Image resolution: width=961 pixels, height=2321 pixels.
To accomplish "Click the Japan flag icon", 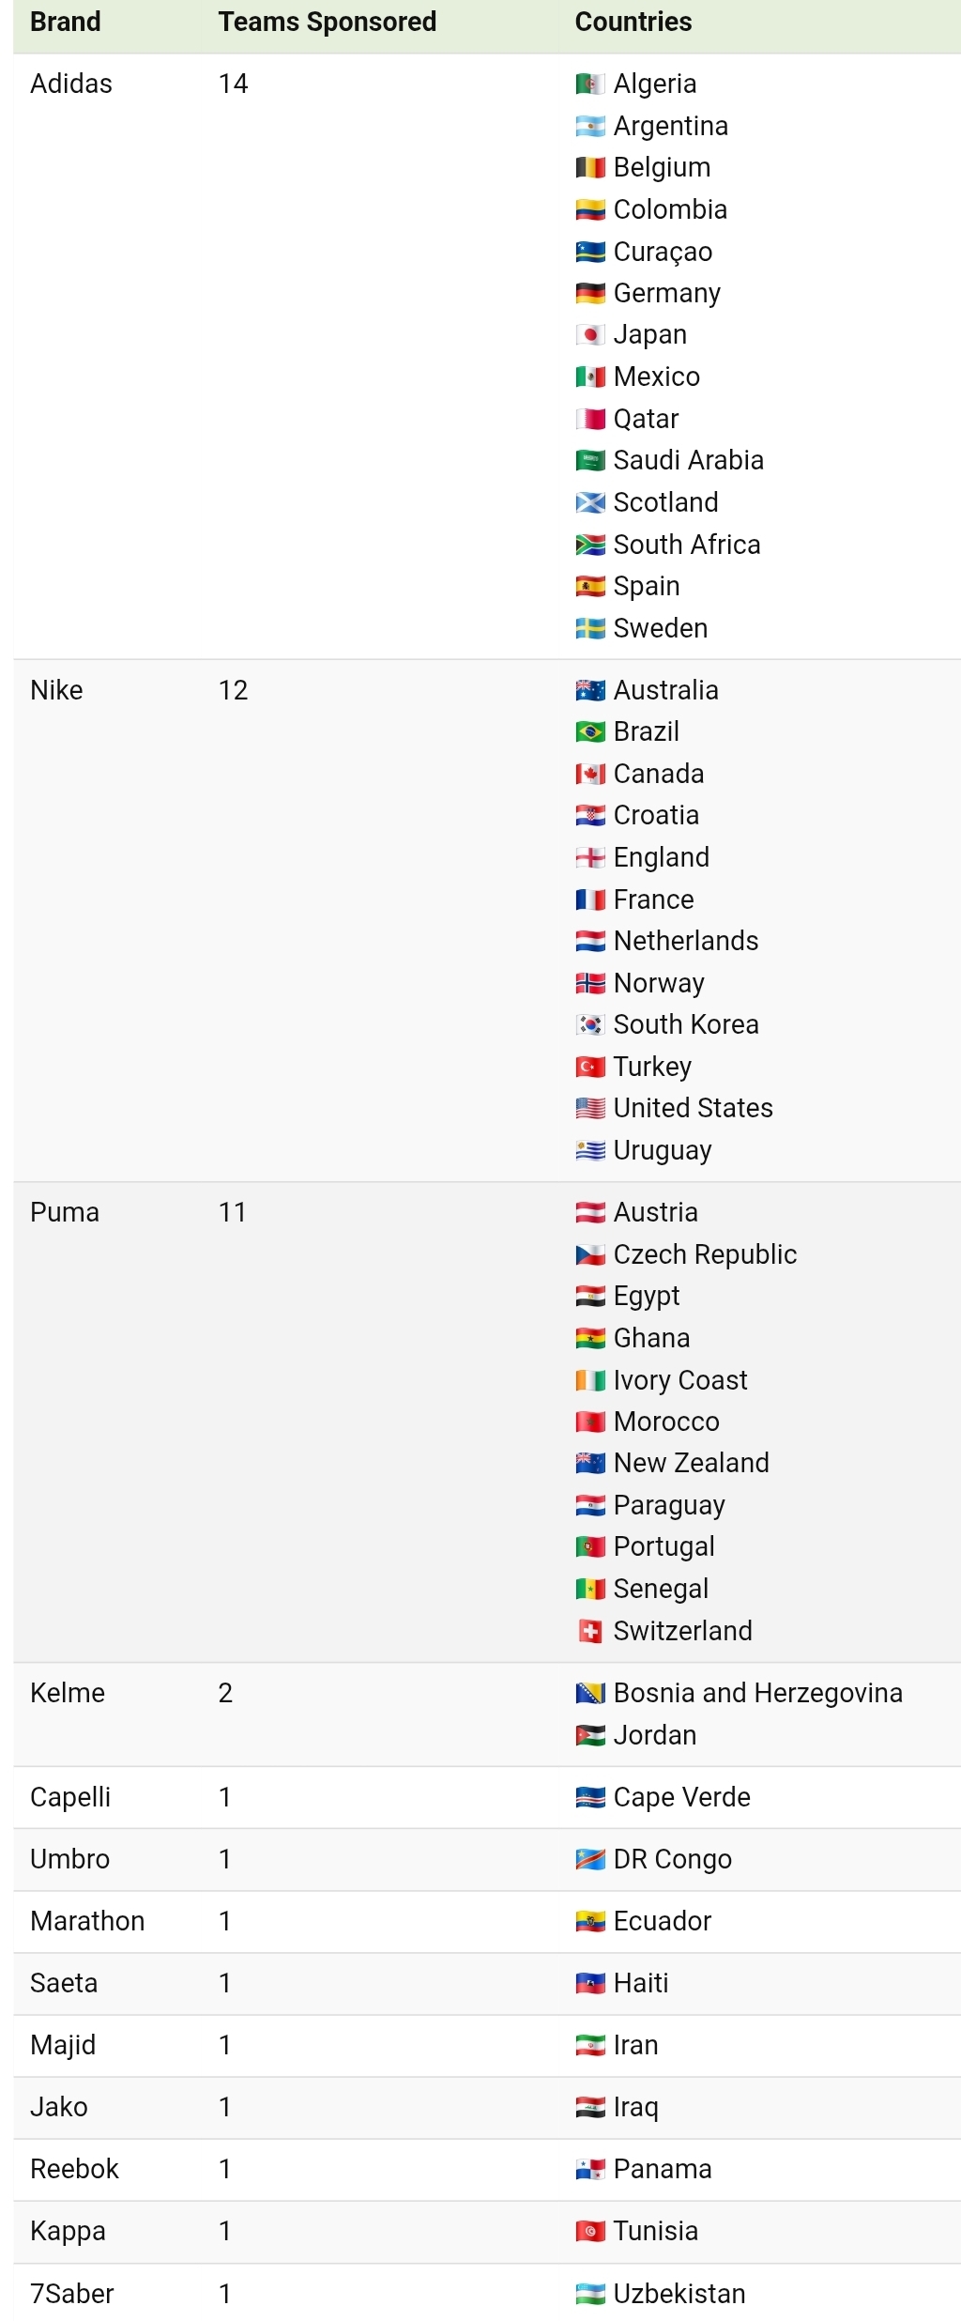I will (x=589, y=335).
